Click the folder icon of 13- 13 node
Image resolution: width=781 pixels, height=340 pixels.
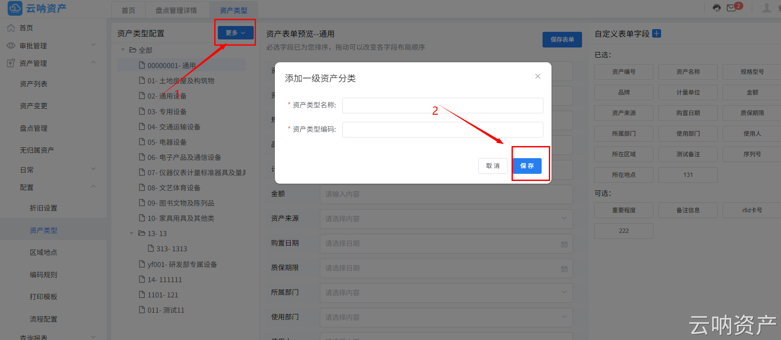[142, 233]
